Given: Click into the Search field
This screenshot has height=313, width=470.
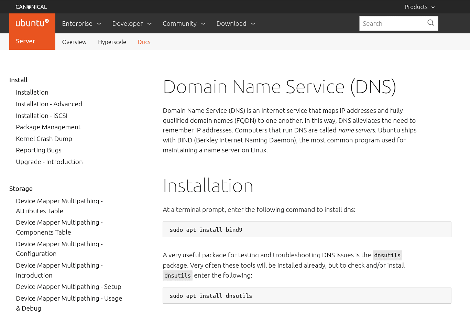Looking at the screenshot, I should 392,23.
